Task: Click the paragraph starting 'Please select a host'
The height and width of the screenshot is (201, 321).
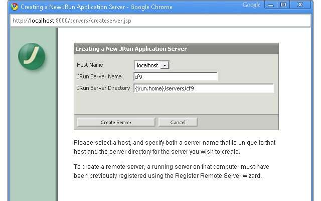Action: tap(175, 147)
